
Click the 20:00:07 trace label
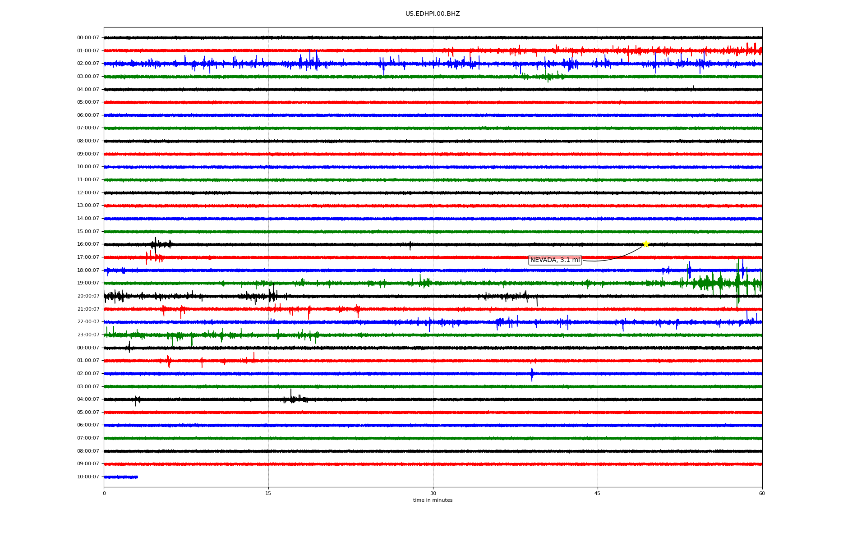pyautogui.click(x=88, y=296)
